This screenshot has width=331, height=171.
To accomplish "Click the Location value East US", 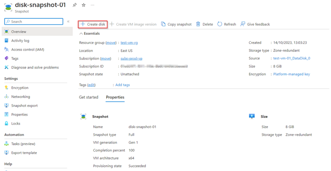I will pyautogui.click(x=127, y=51).
